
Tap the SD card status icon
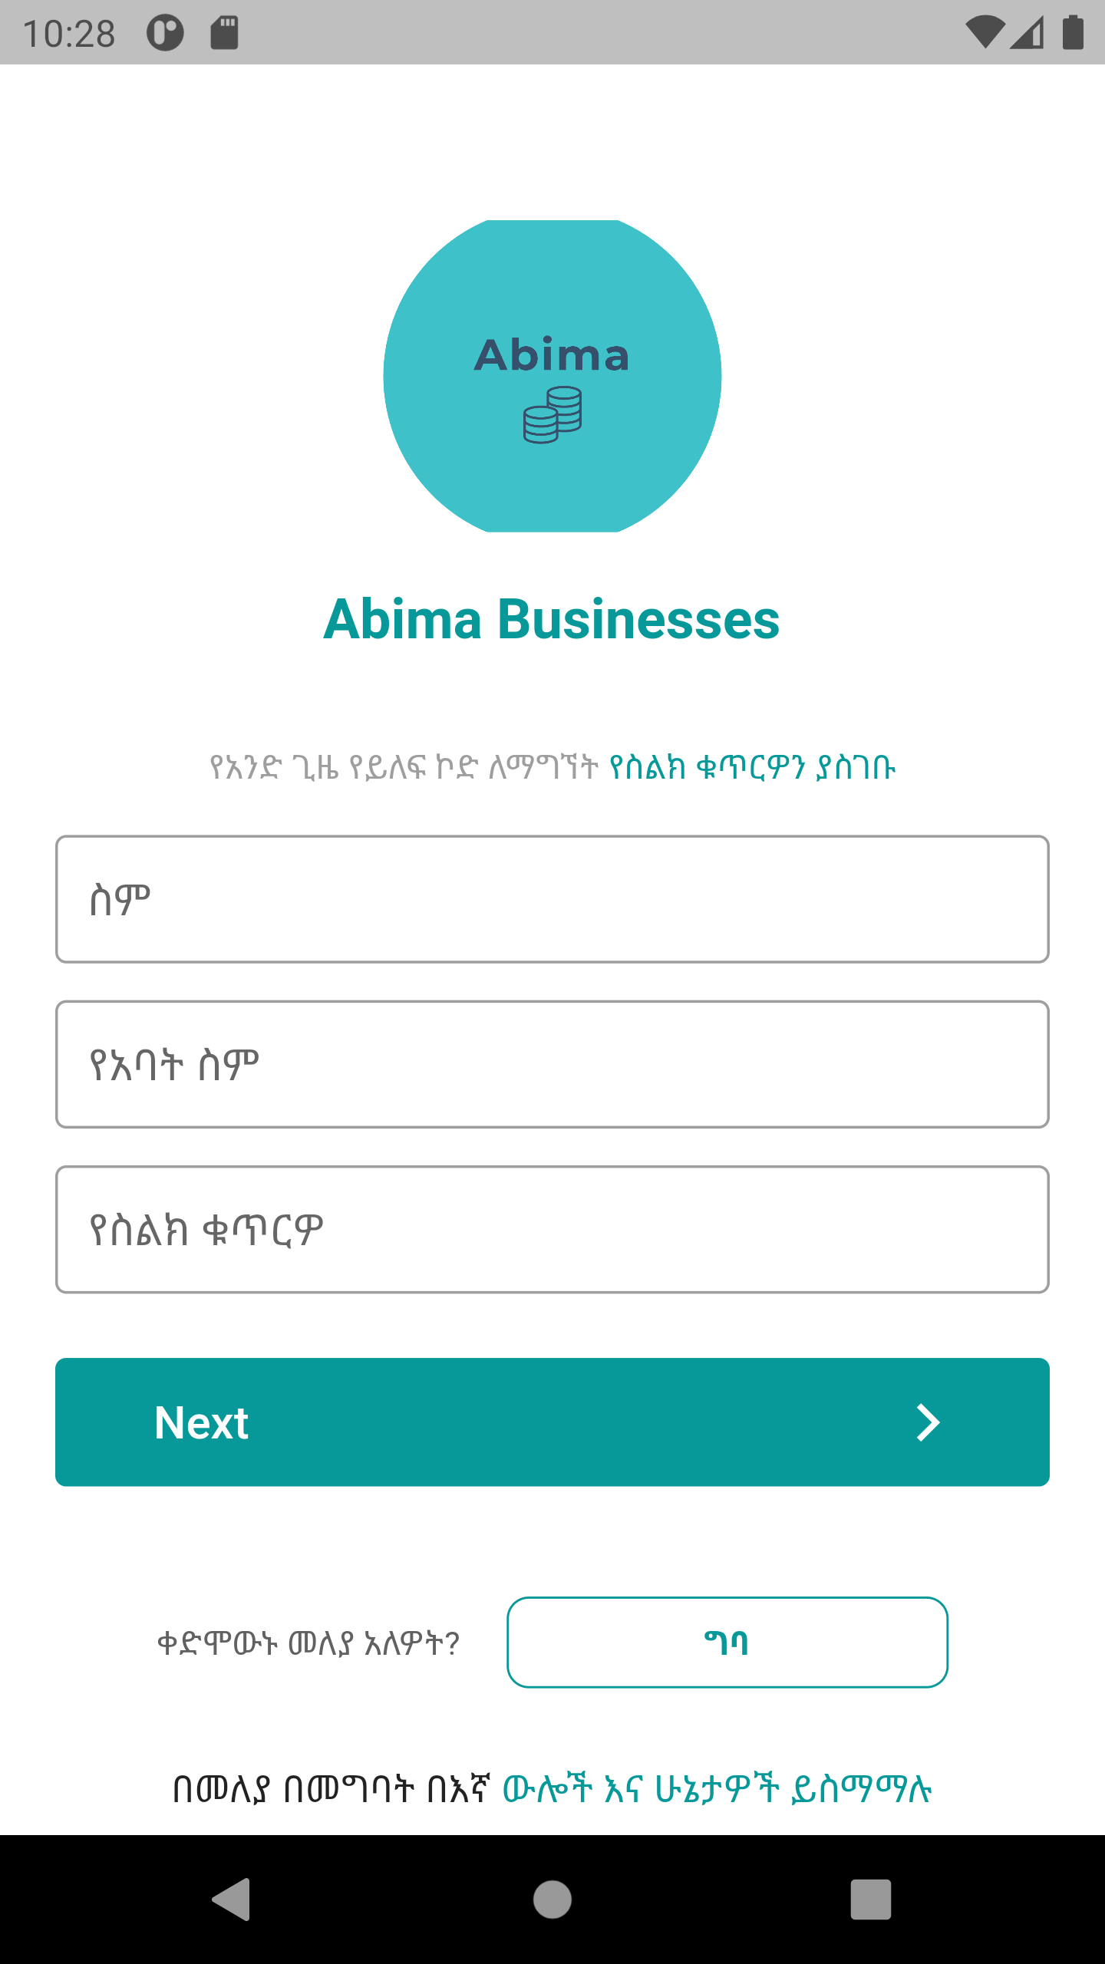tap(224, 32)
